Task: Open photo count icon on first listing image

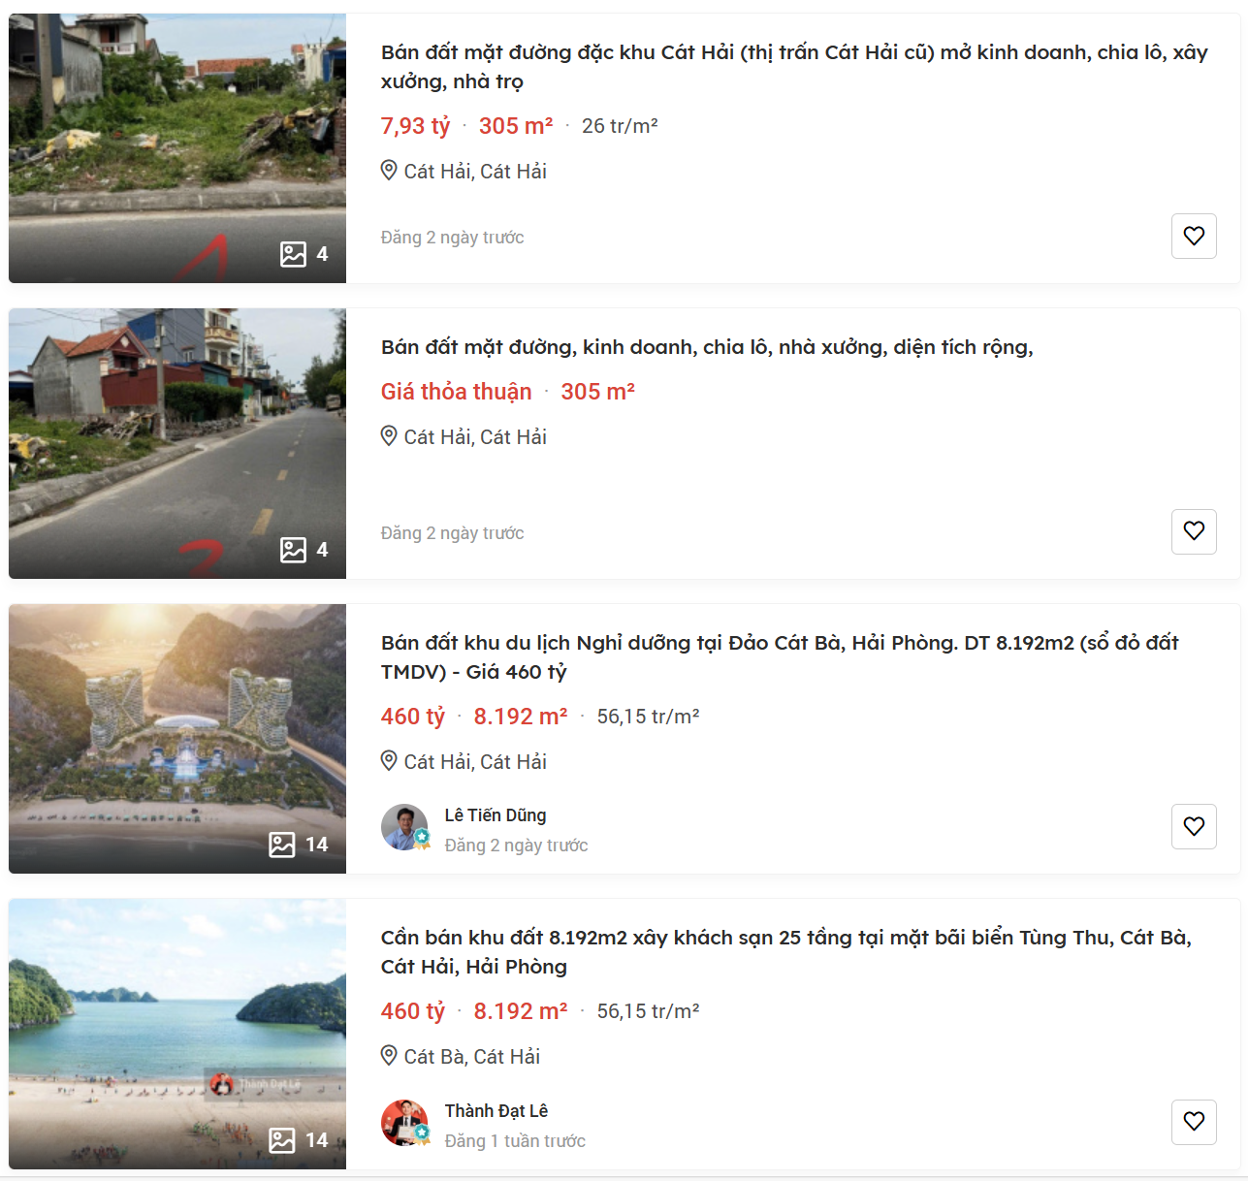Action: click(x=293, y=254)
